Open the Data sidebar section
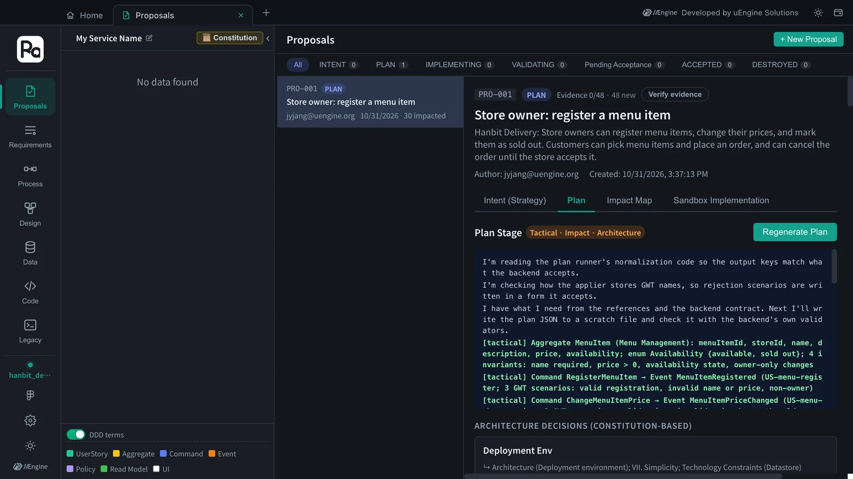 [30, 253]
